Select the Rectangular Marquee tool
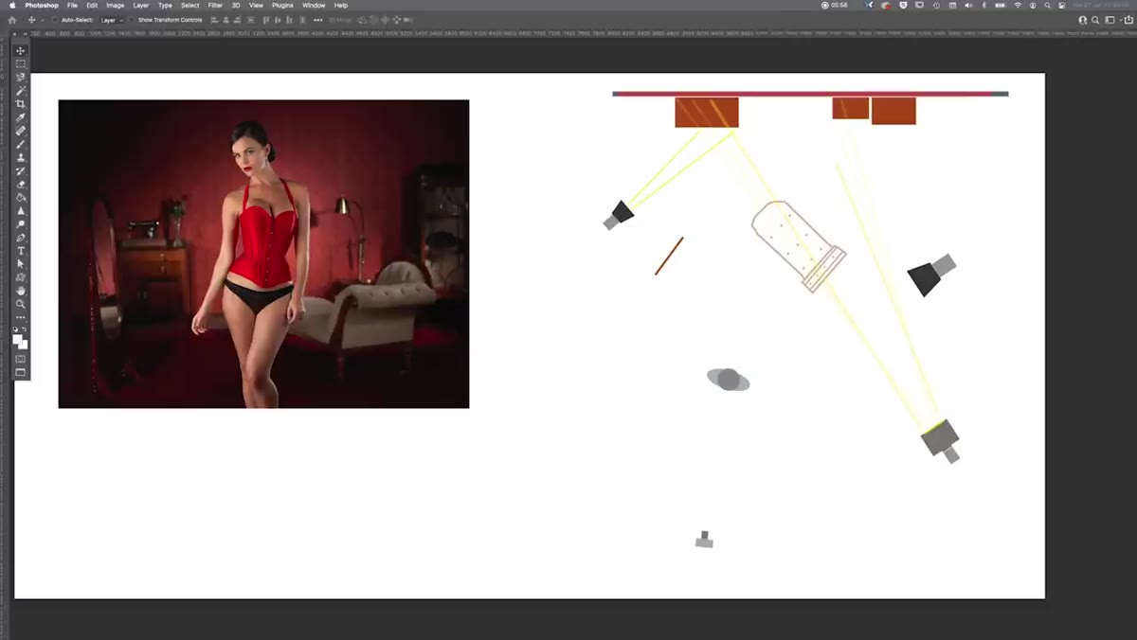This screenshot has width=1137, height=640. (x=21, y=63)
